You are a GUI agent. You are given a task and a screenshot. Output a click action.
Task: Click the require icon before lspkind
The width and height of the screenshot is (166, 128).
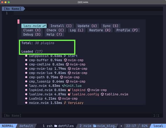point(69,90)
